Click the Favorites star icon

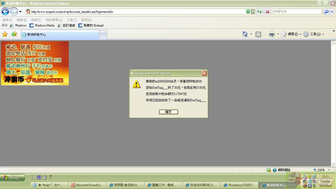pos(5,34)
